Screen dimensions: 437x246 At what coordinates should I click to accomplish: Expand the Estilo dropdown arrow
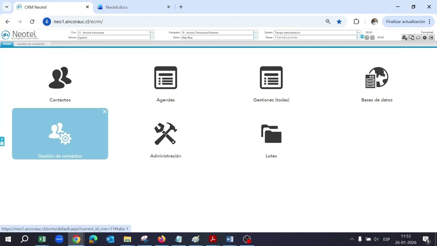tap(256, 38)
